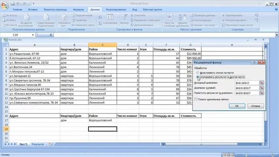Import data 'Из Access'
This screenshot has width=279, height=157.
10,16
